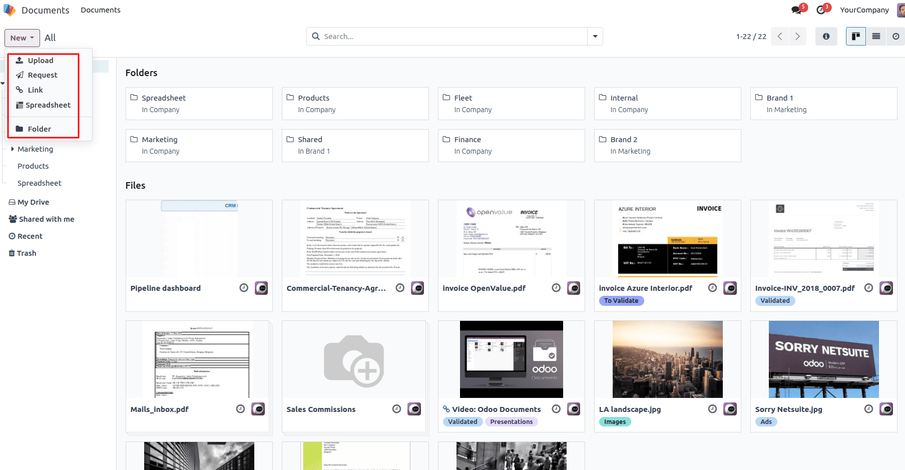Open Recent in the sidebar
Viewport: 905px width, 470px height.
point(26,236)
